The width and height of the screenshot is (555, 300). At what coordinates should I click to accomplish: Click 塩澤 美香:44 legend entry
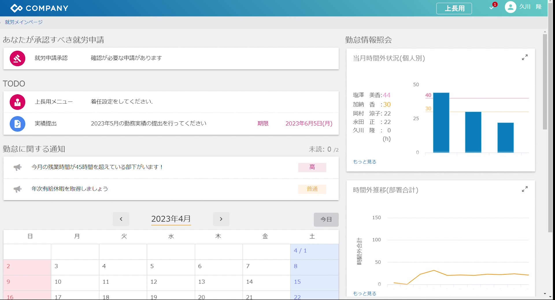371,95
